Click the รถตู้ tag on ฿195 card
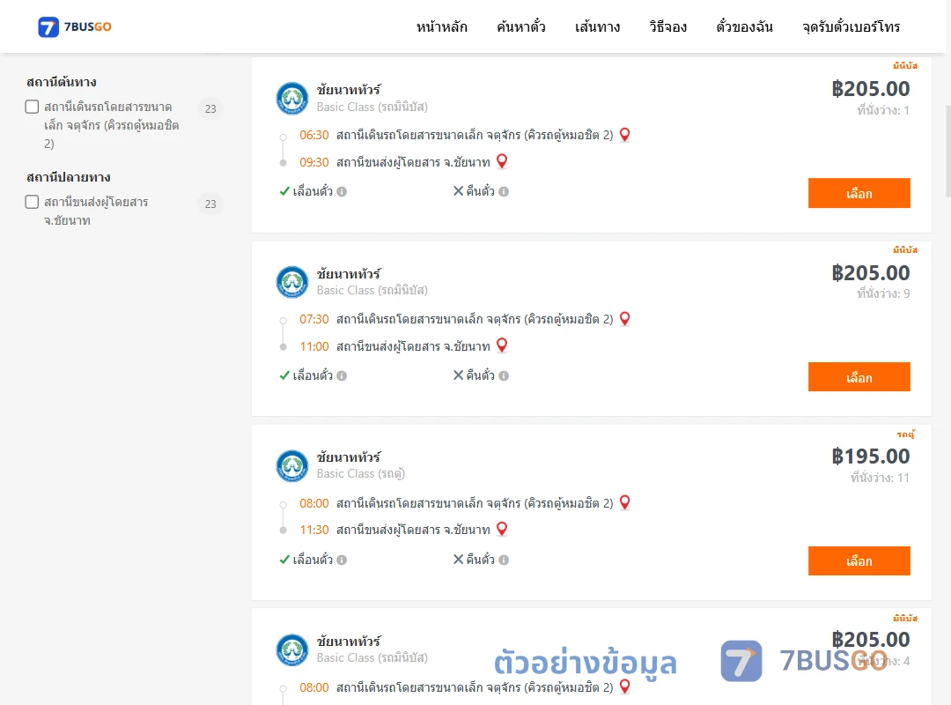Screen dimensions: 951x705 pos(906,434)
